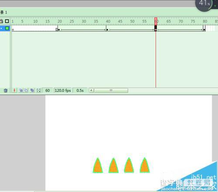Click the 120.0 fps frame rate field

point(63,90)
